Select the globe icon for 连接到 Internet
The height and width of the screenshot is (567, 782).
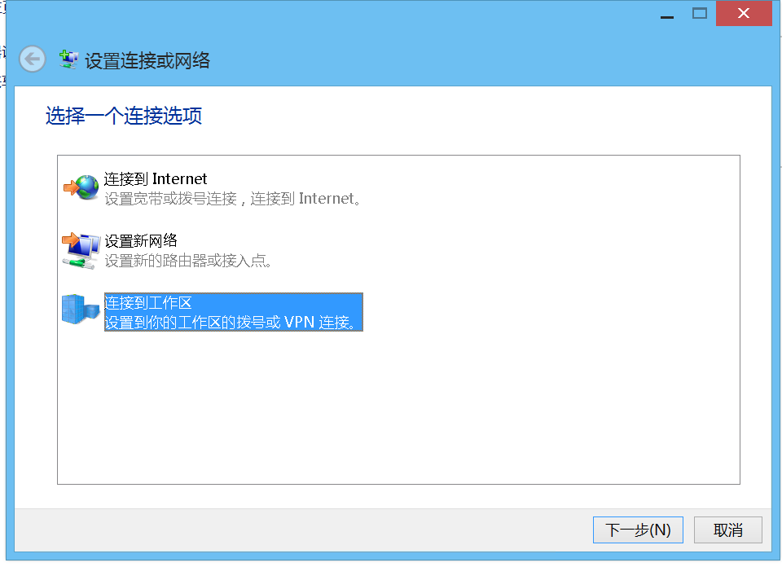point(80,187)
